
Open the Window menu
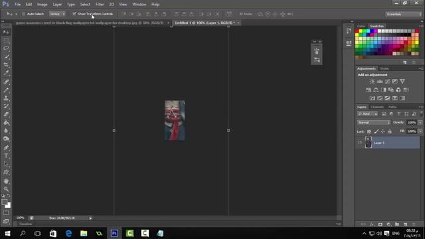click(x=139, y=5)
